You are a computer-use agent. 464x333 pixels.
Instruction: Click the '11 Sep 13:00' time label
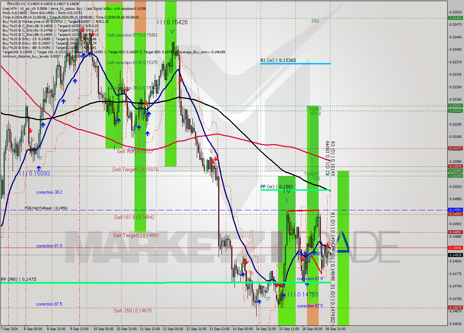(150, 329)
